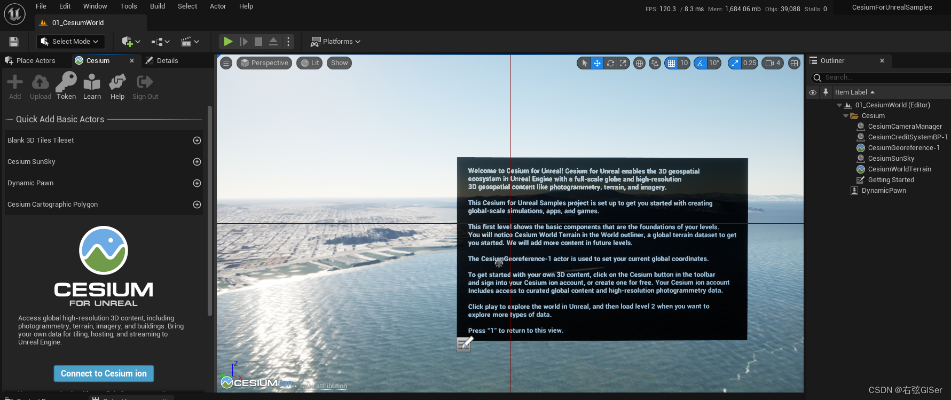Image resolution: width=951 pixels, height=400 pixels.
Task: Toggle the Outliner pin column
Action: pos(826,92)
